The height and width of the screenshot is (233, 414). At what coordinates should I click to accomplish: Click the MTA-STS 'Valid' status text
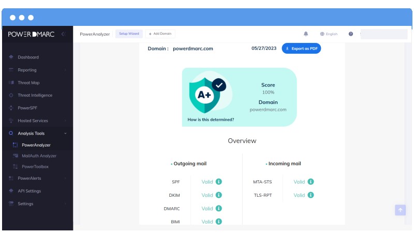(x=299, y=182)
